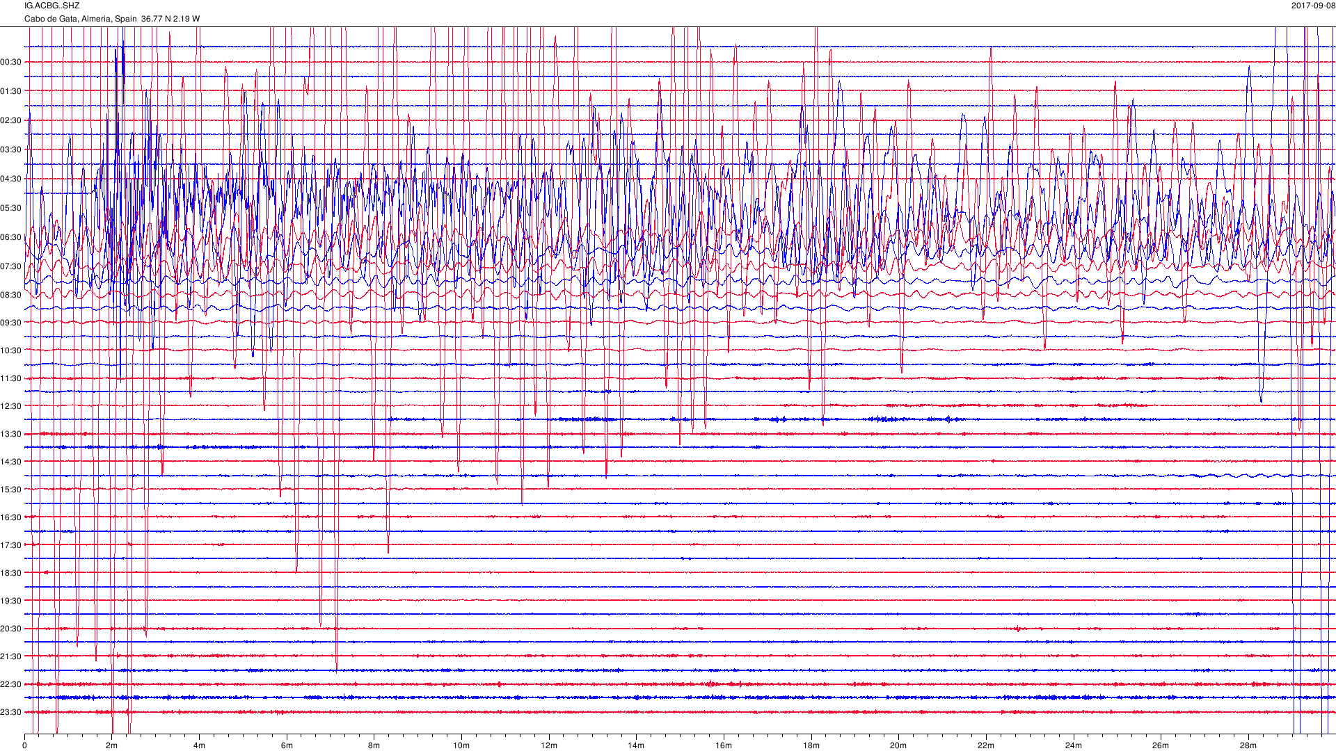
Task: Click the 18m axis tick label
Action: (811, 745)
